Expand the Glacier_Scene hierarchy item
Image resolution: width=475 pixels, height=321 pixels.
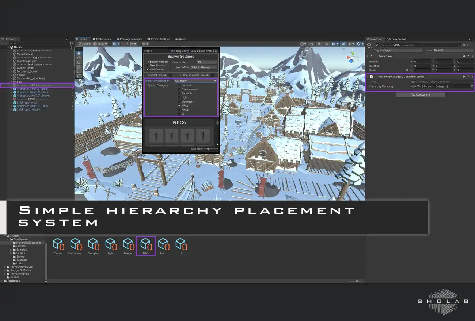coord(11,68)
